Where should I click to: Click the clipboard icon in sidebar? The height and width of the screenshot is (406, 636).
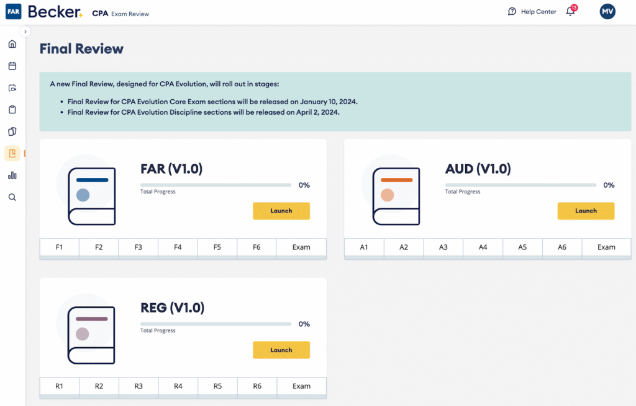(12, 110)
